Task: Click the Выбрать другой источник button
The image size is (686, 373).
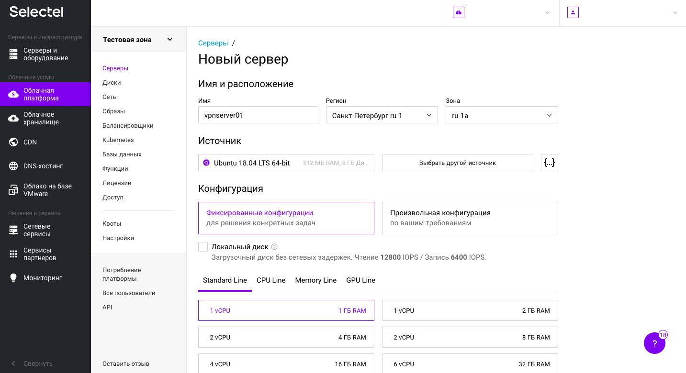Action: (457, 162)
